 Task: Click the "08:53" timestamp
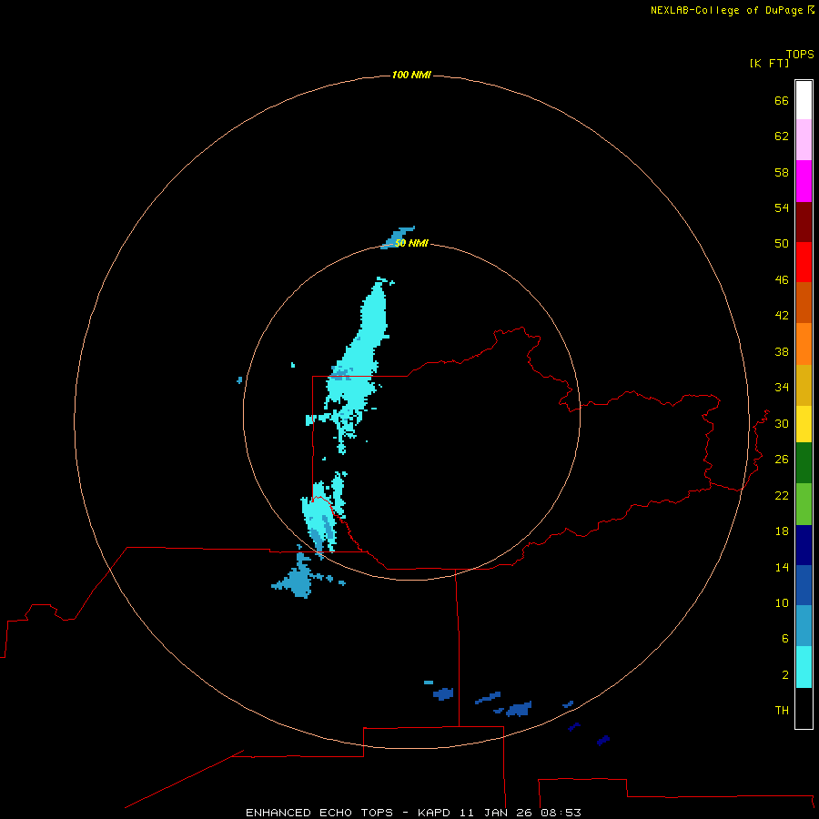coord(561,813)
